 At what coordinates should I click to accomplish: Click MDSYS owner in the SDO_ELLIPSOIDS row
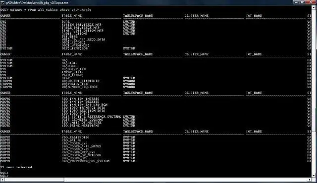coord(5,137)
